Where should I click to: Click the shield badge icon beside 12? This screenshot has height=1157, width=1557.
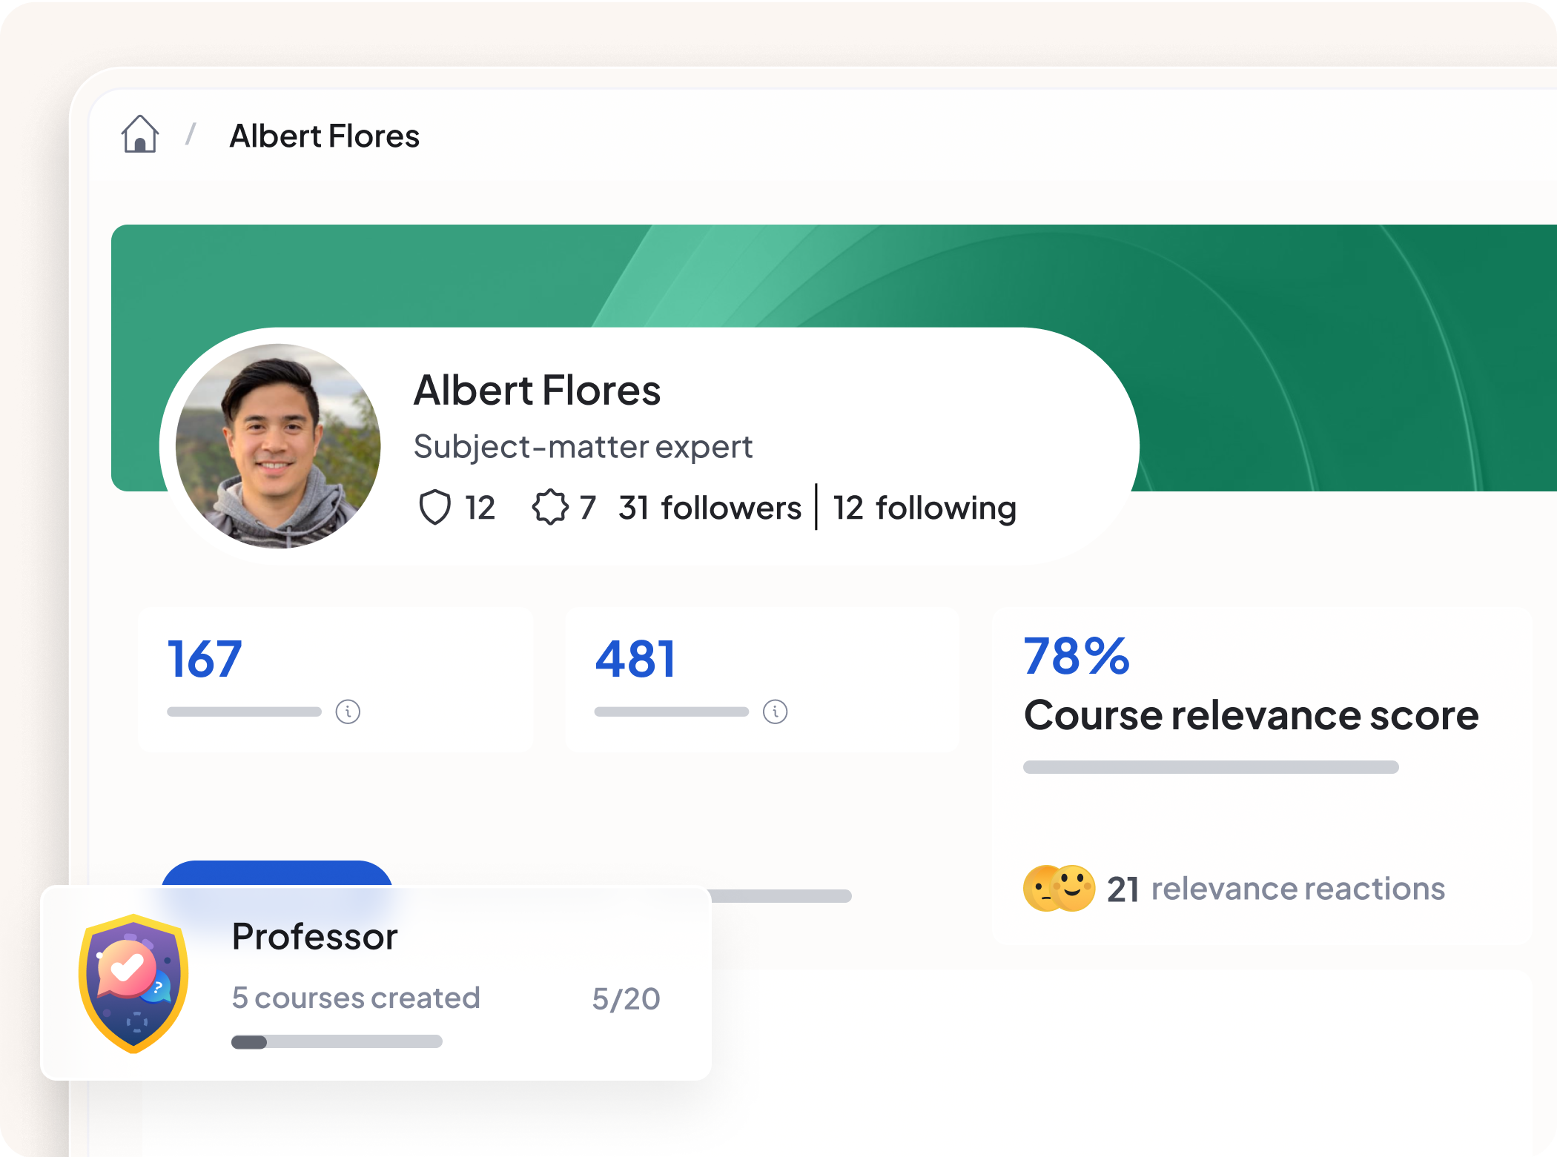point(434,508)
